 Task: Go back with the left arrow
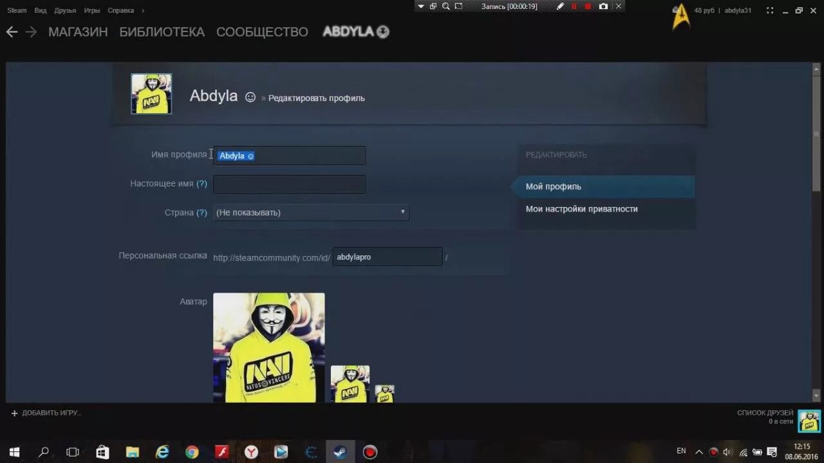point(12,32)
